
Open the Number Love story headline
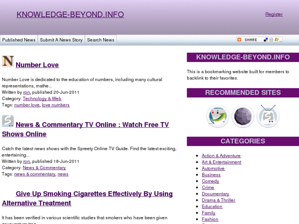click(37, 65)
